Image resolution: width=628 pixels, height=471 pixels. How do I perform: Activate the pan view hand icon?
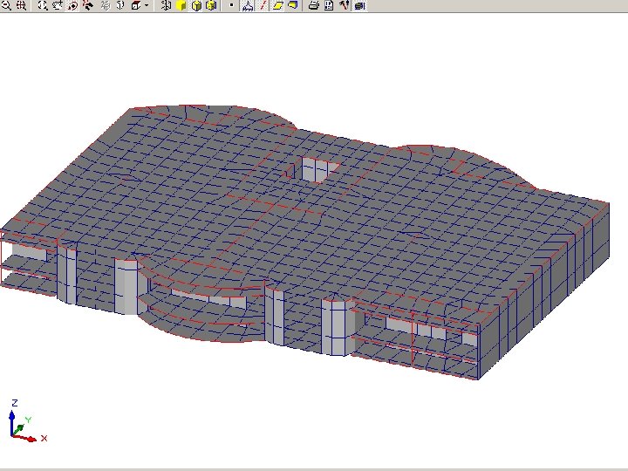pos(58,5)
